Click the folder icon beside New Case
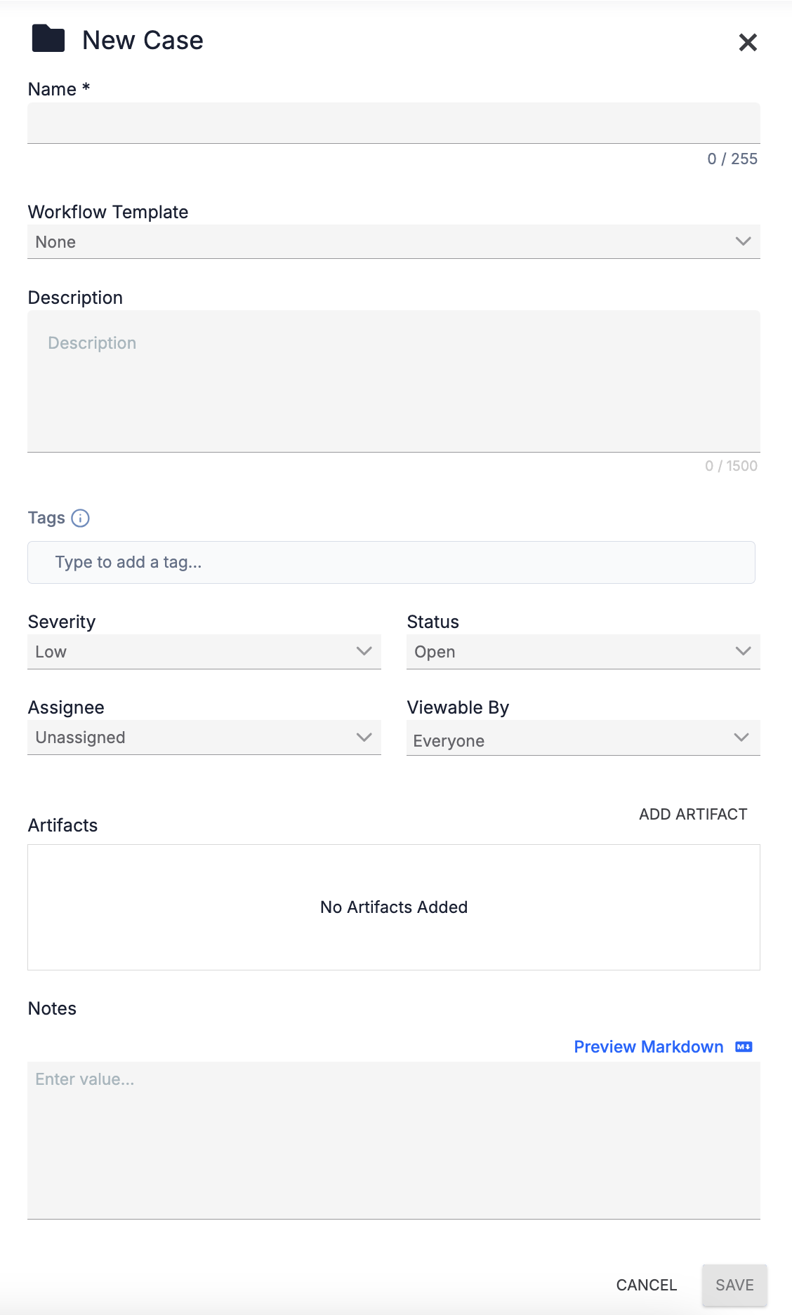This screenshot has height=1315, width=792. coord(46,40)
